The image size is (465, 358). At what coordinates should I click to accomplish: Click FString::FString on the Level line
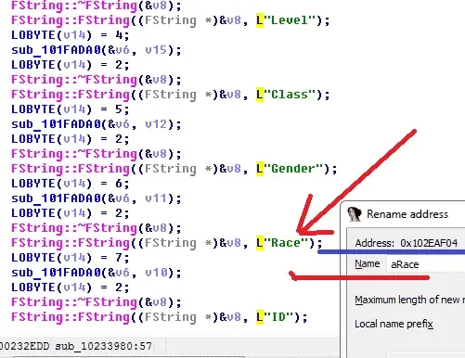pos(71,20)
